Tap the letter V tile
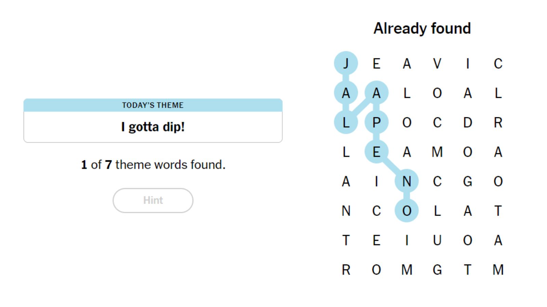Screen dimensions: 547x307 (x=437, y=63)
